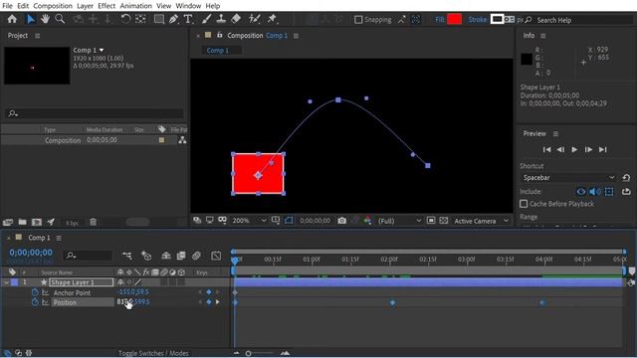Select the Comp 1 breadcrumb tab in viewer
Viewport: 637px width, 358px height.
(x=218, y=51)
